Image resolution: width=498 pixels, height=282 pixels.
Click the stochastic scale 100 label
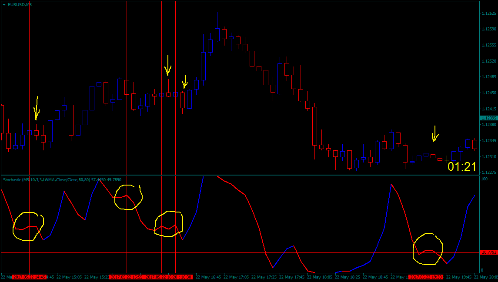(485, 179)
